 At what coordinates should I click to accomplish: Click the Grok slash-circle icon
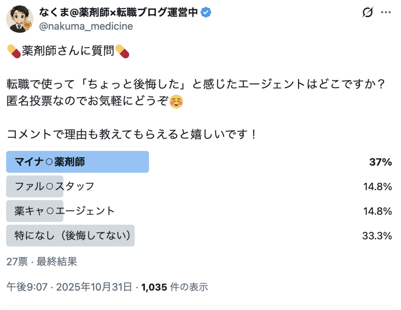[x=367, y=13]
